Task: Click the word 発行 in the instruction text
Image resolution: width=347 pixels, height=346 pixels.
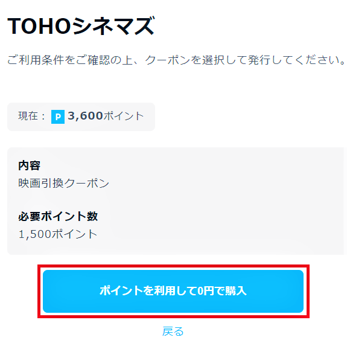Action: (x=259, y=60)
